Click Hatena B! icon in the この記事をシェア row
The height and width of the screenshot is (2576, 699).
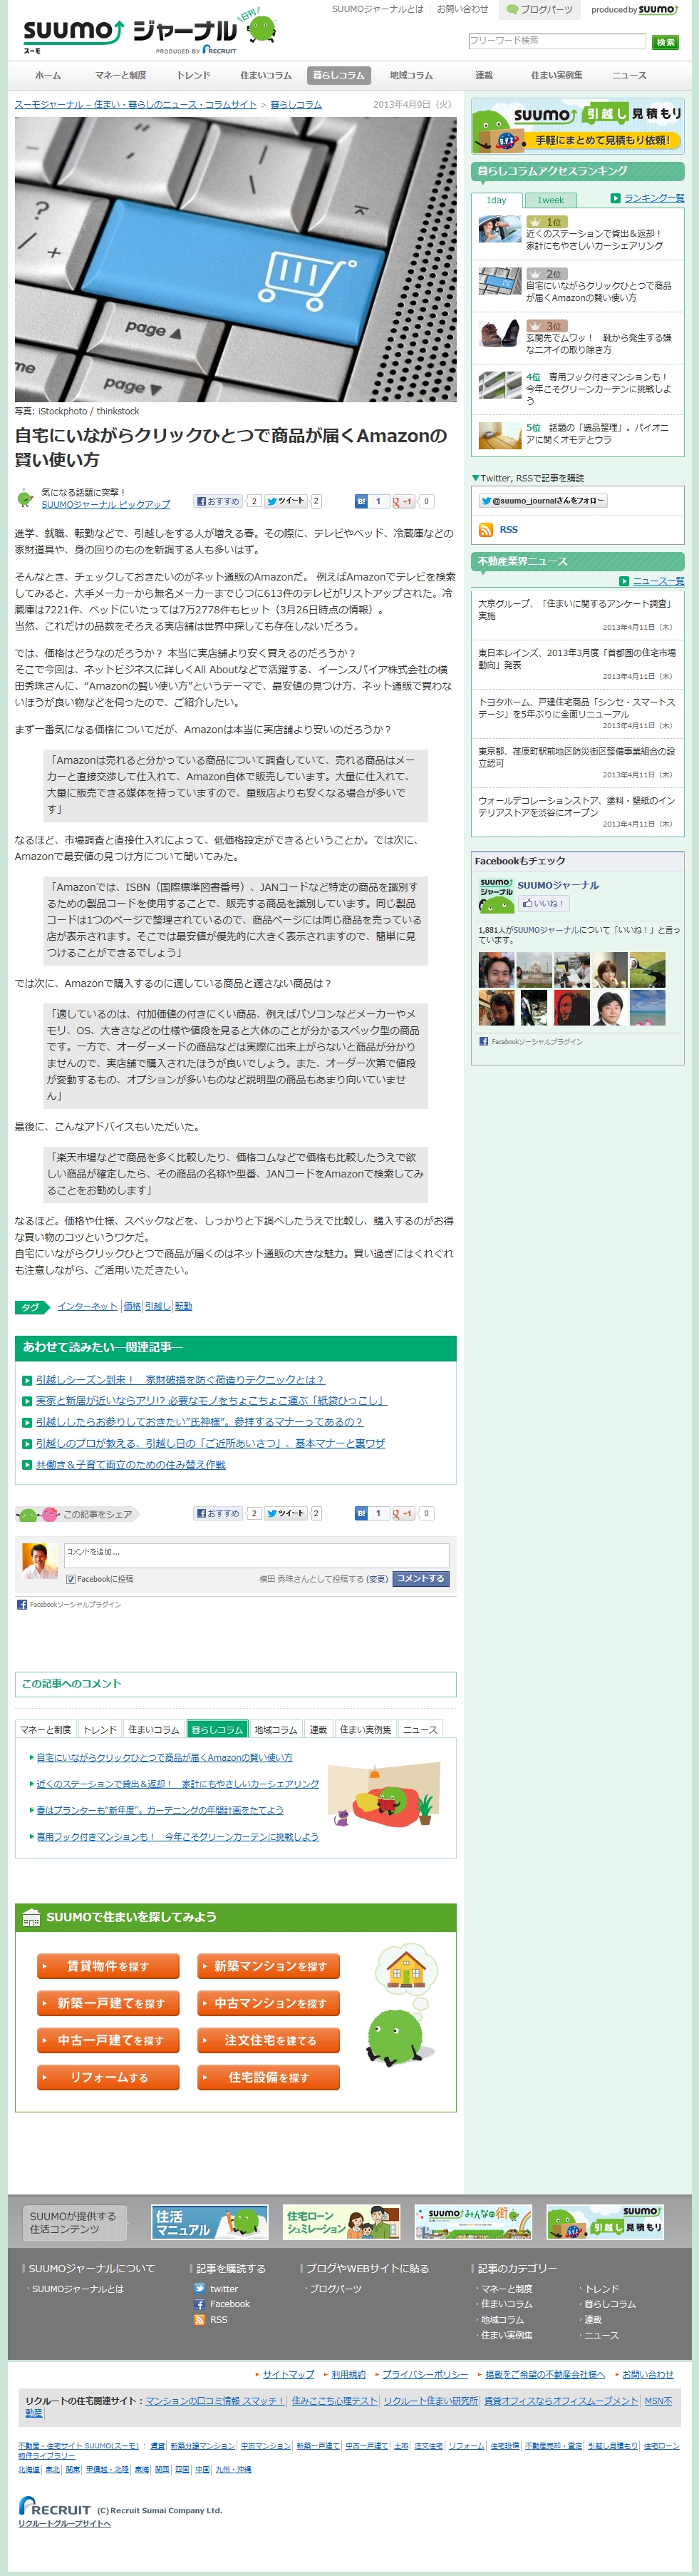361,1514
